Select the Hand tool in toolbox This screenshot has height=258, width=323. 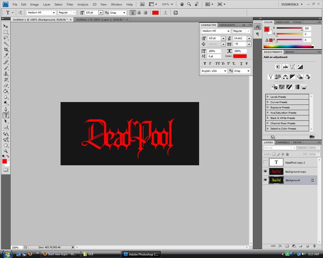coord(6,146)
